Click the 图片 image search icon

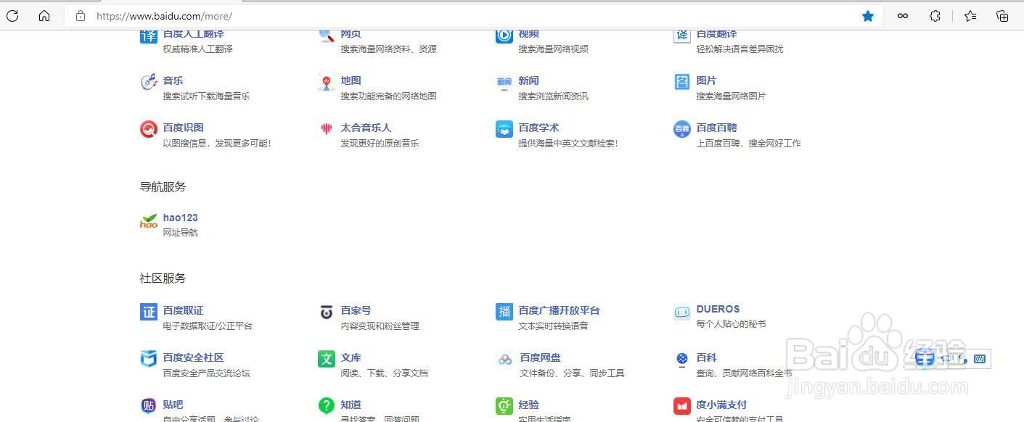pyautogui.click(x=682, y=82)
